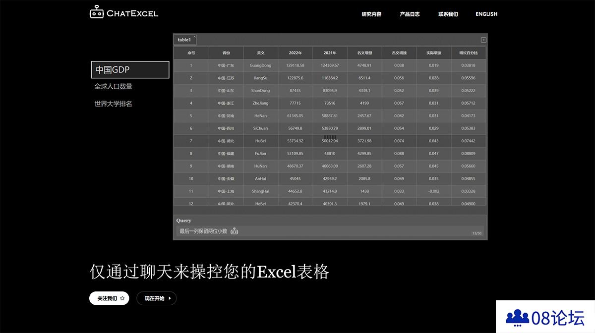Click the 现在开始 button
The image size is (595, 333).
coord(156,298)
